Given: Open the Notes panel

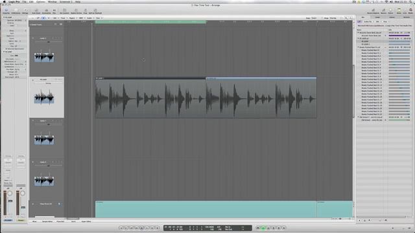Looking at the screenshot, I should pos(399,11).
